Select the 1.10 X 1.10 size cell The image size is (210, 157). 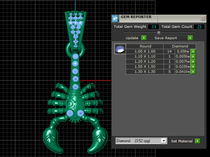tap(145, 56)
